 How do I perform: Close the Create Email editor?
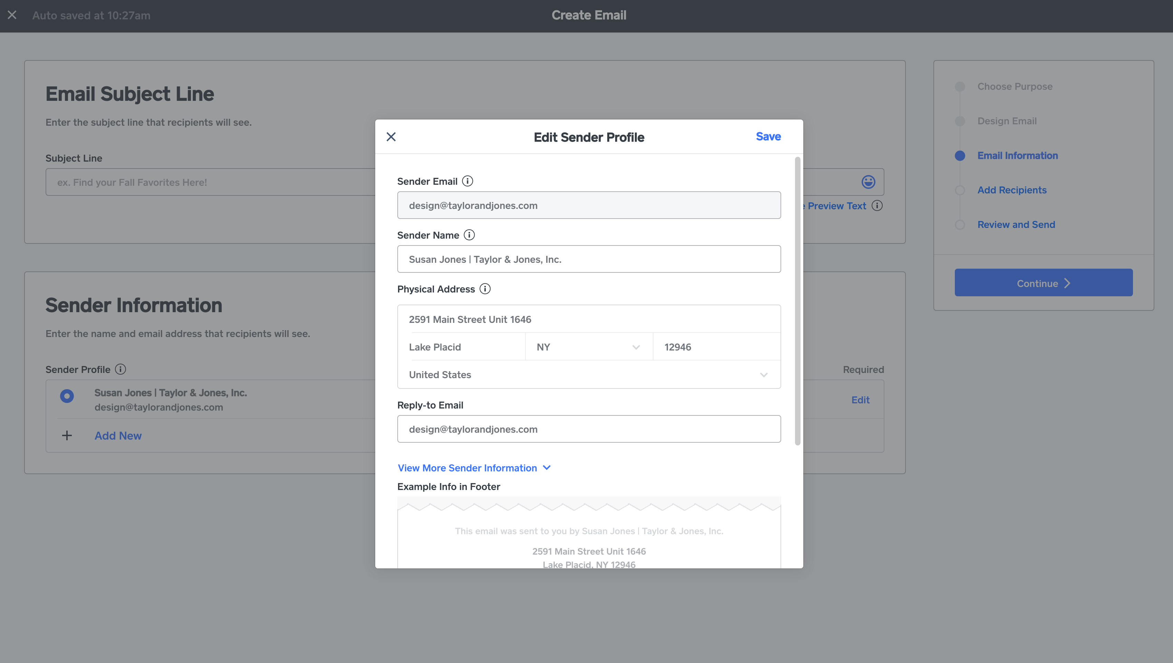[12, 15]
